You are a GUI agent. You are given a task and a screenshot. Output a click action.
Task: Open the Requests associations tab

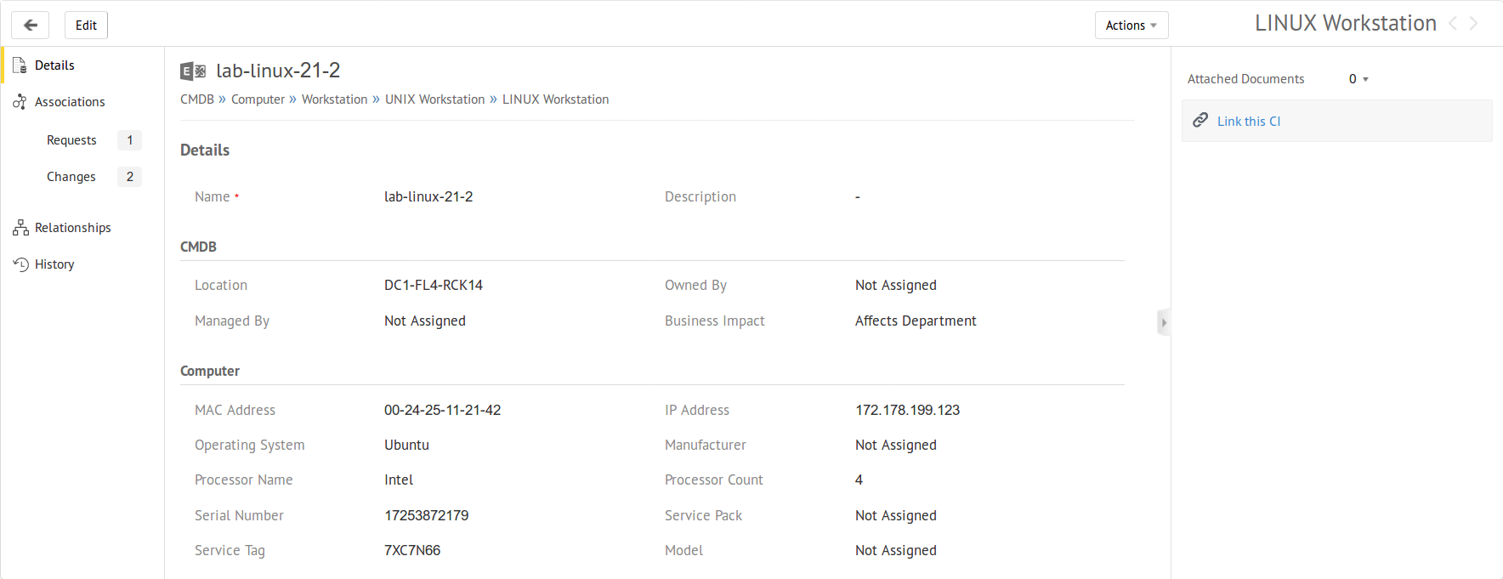point(71,140)
